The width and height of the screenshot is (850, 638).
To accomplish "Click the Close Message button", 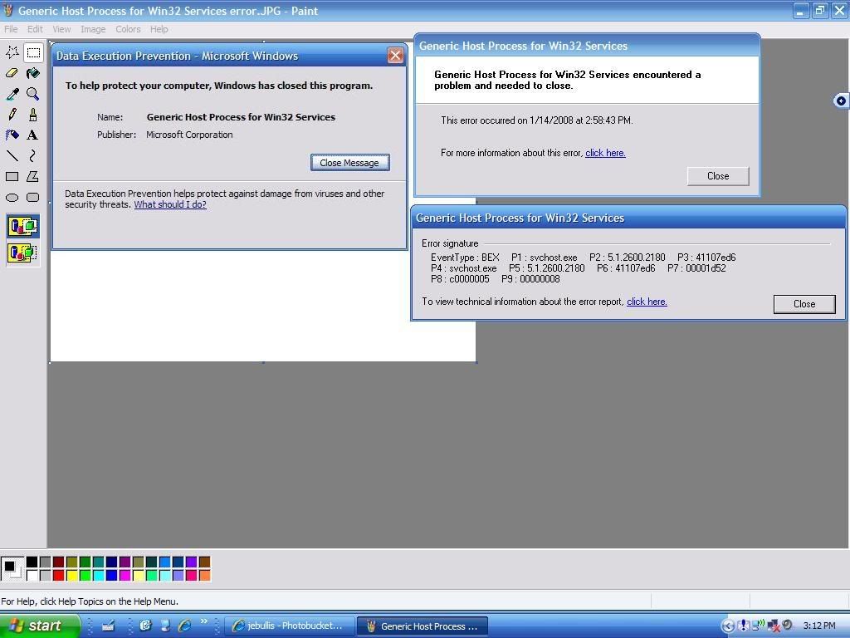I will click(350, 163).
